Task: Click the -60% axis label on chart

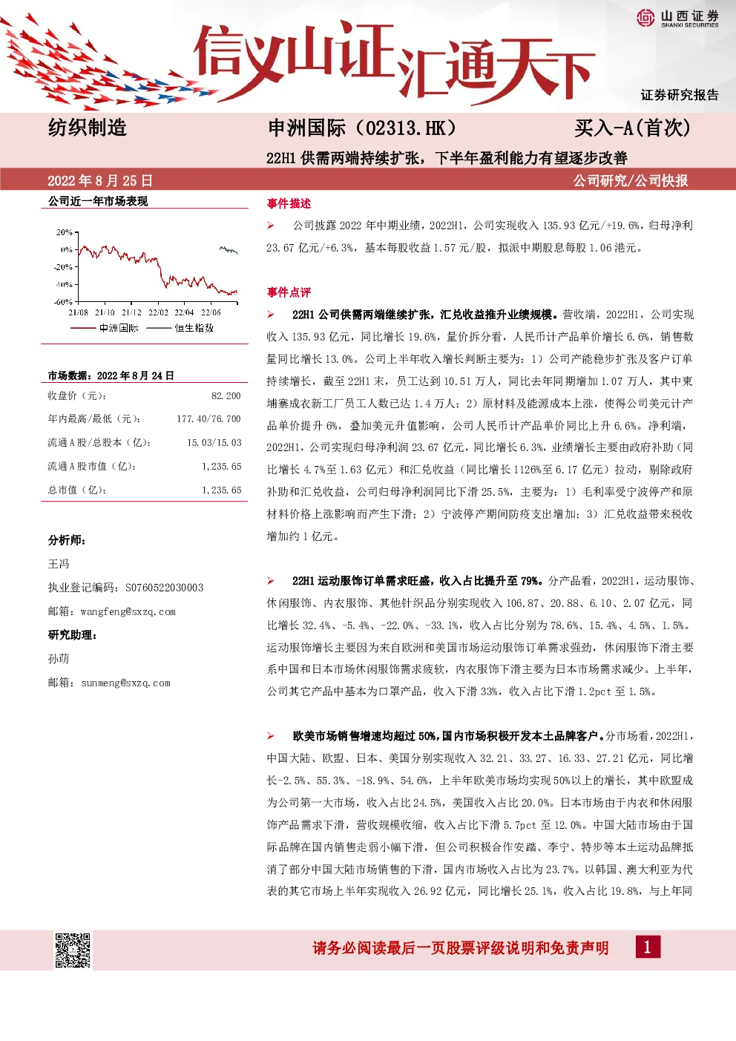Action: (64, 302)
